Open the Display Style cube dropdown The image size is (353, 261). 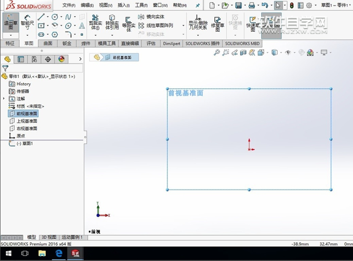(281, 53)
